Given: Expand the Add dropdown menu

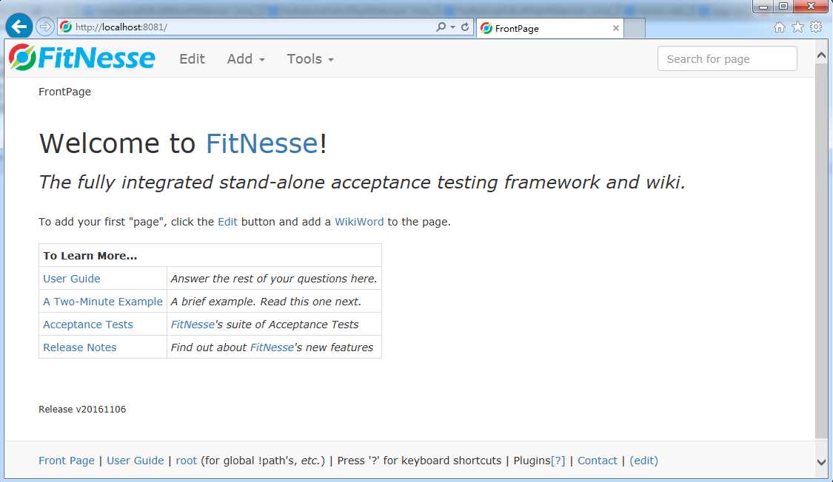Looking at the screenshot, I should pyautogui.click(x=245, y=59).
